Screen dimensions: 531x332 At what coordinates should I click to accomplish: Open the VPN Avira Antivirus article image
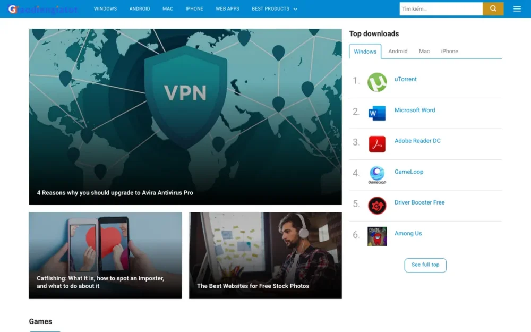[x=185, y=116]
